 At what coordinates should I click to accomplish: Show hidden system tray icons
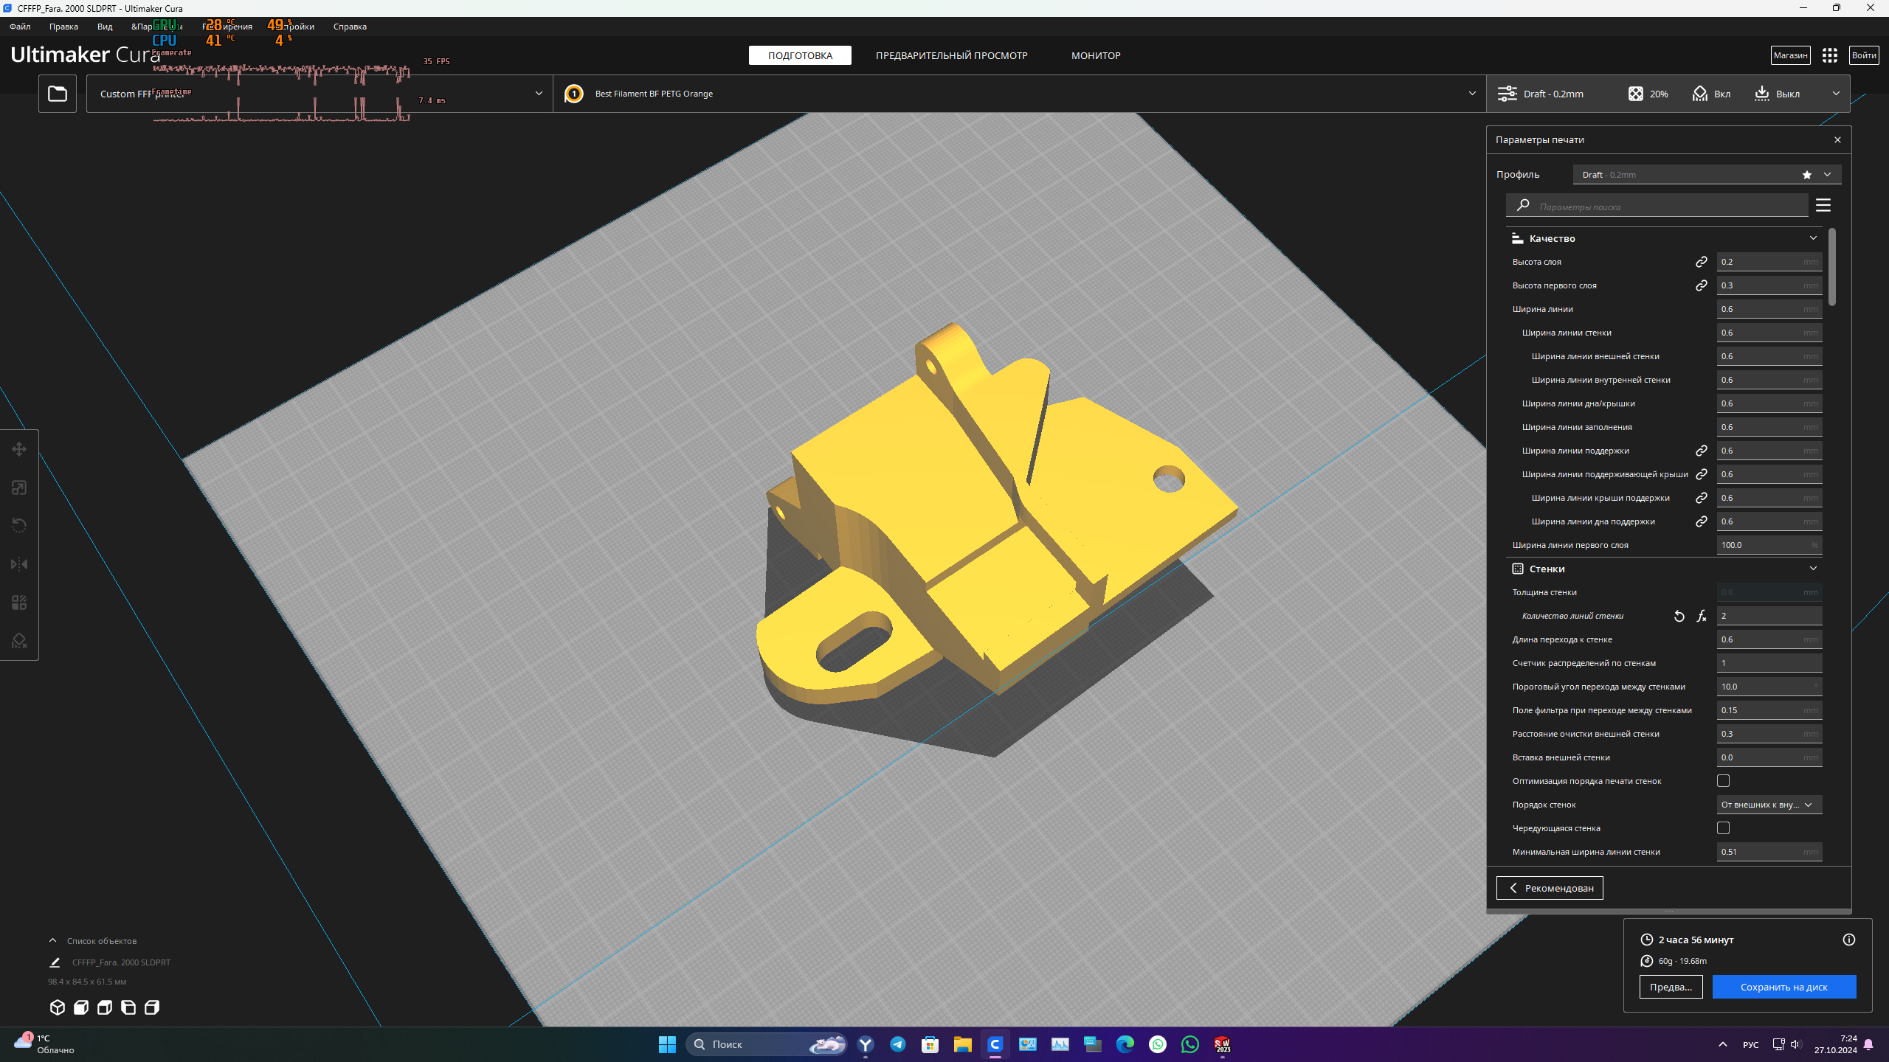(x=1723, y=1044)
